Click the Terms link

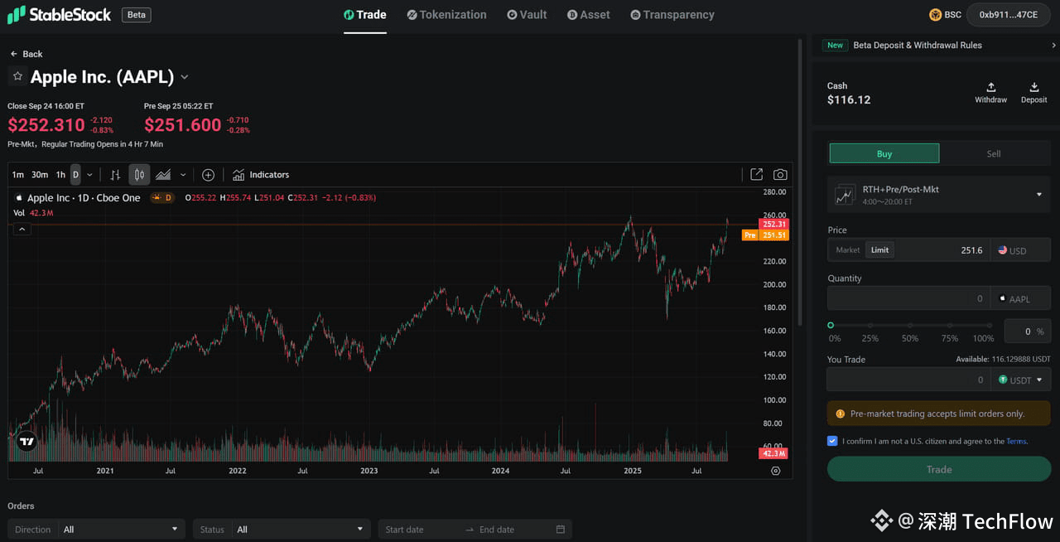1016,442
